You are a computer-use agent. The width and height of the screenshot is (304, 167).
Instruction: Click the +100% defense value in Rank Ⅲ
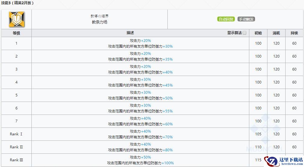tap(168, 163)
